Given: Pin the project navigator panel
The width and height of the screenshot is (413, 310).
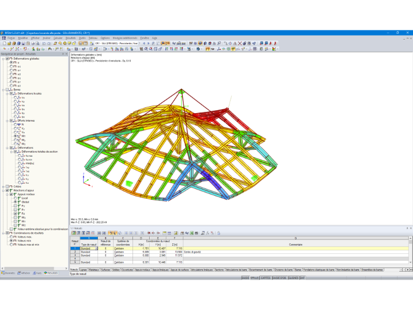Looking at the screenshot, I should click(63, 54).
